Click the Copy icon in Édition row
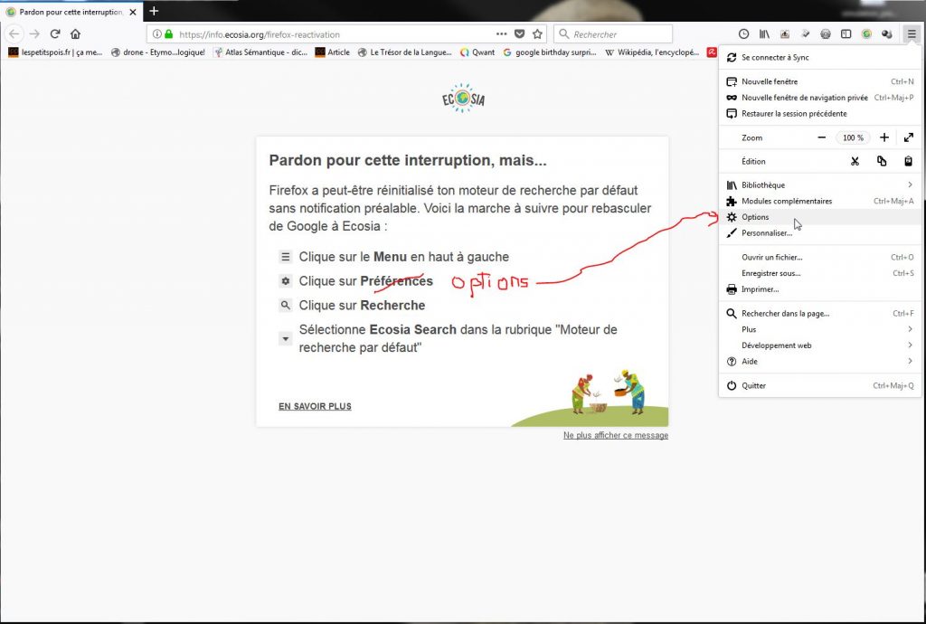 coord(882,161)
